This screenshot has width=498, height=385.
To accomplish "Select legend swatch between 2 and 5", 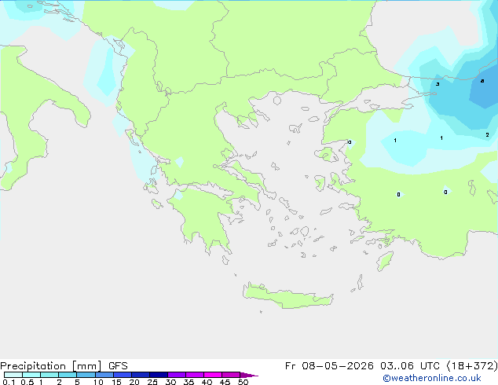I will tap(68, 375).
